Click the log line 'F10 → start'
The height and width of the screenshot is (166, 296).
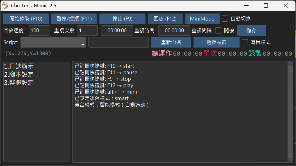(x=104, y=66)
